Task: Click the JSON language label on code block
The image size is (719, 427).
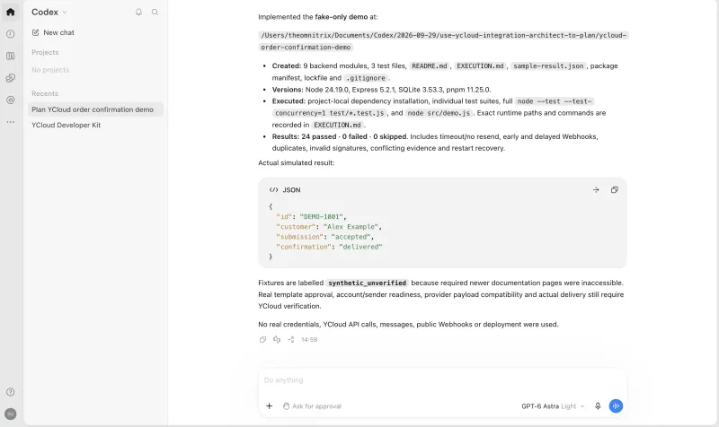Action: [x=291, y=190]
